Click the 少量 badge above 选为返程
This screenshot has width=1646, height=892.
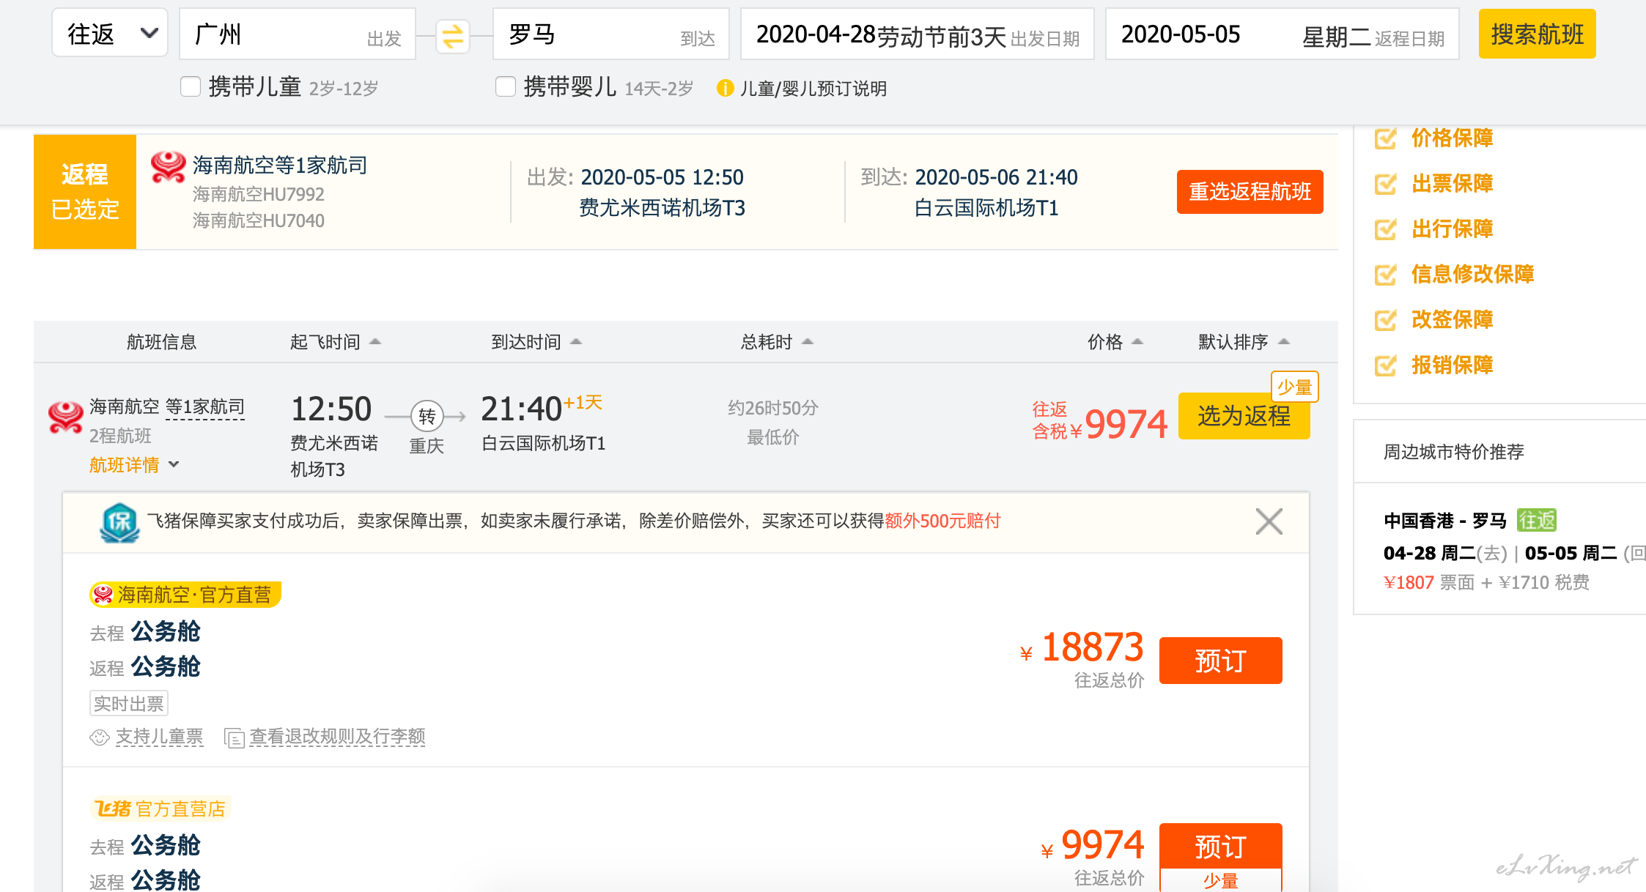click(x=1294, y=387)
